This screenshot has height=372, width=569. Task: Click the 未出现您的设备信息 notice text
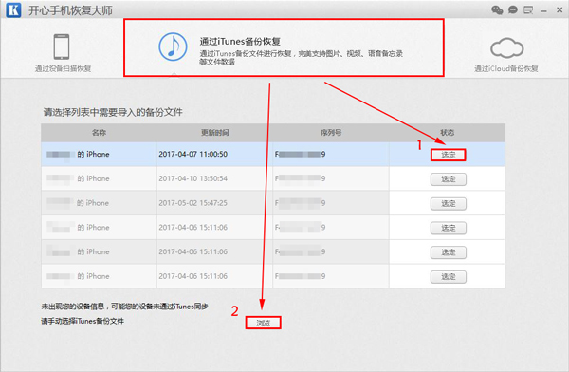[124, 307]
